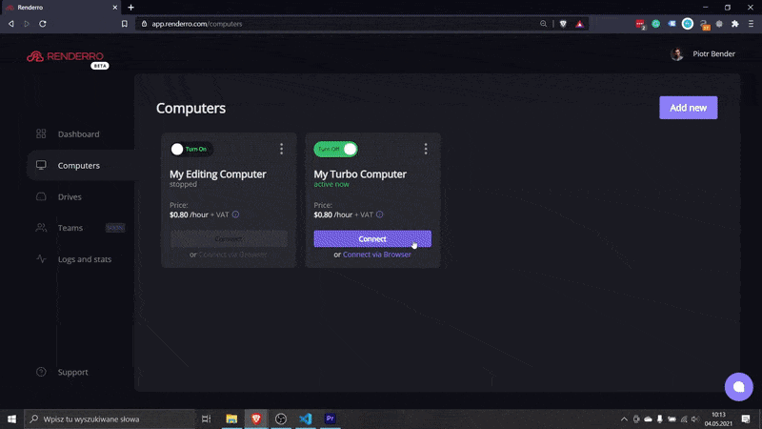The image size is (762, 429).
Task: Click the Drives icon
Action: tap(41, 196)
